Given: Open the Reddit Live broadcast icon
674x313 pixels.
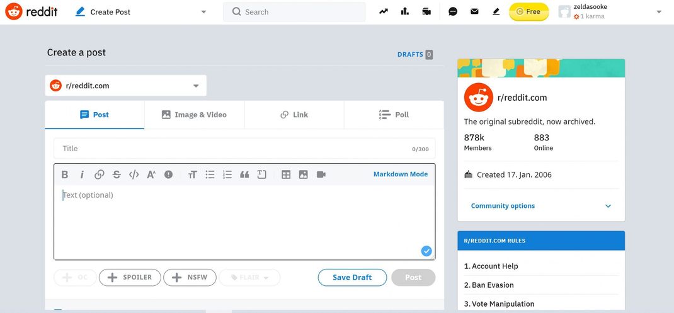Looking at the screenshot, I should (426, 11).
